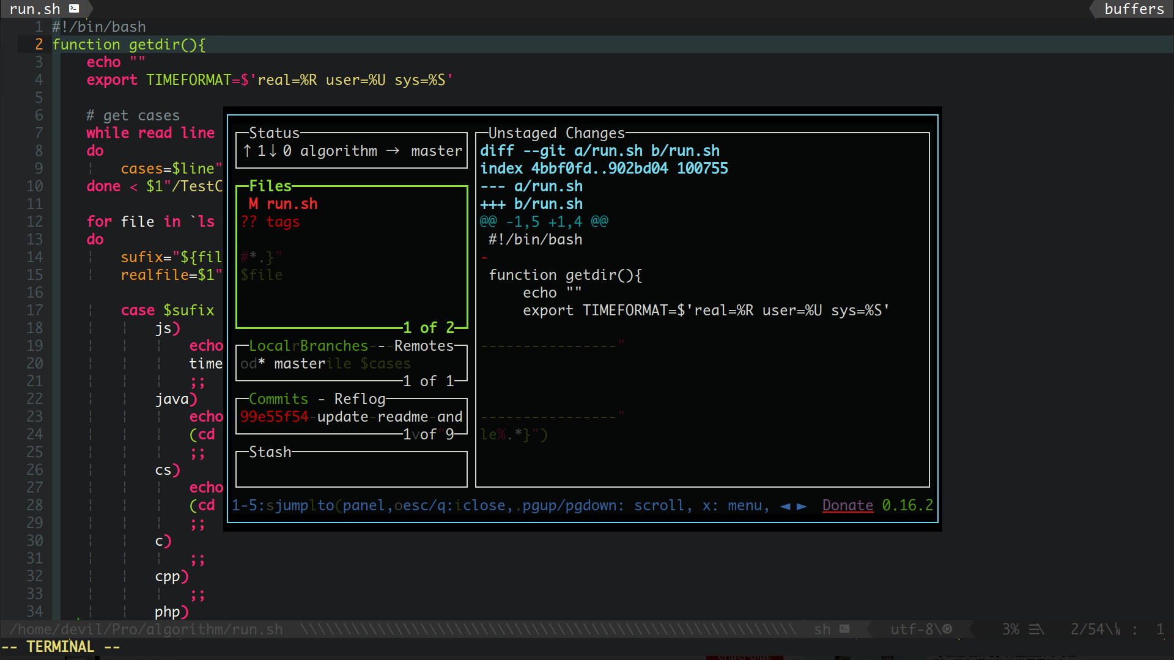Switch to the Remotes tab

pos(423,346)
